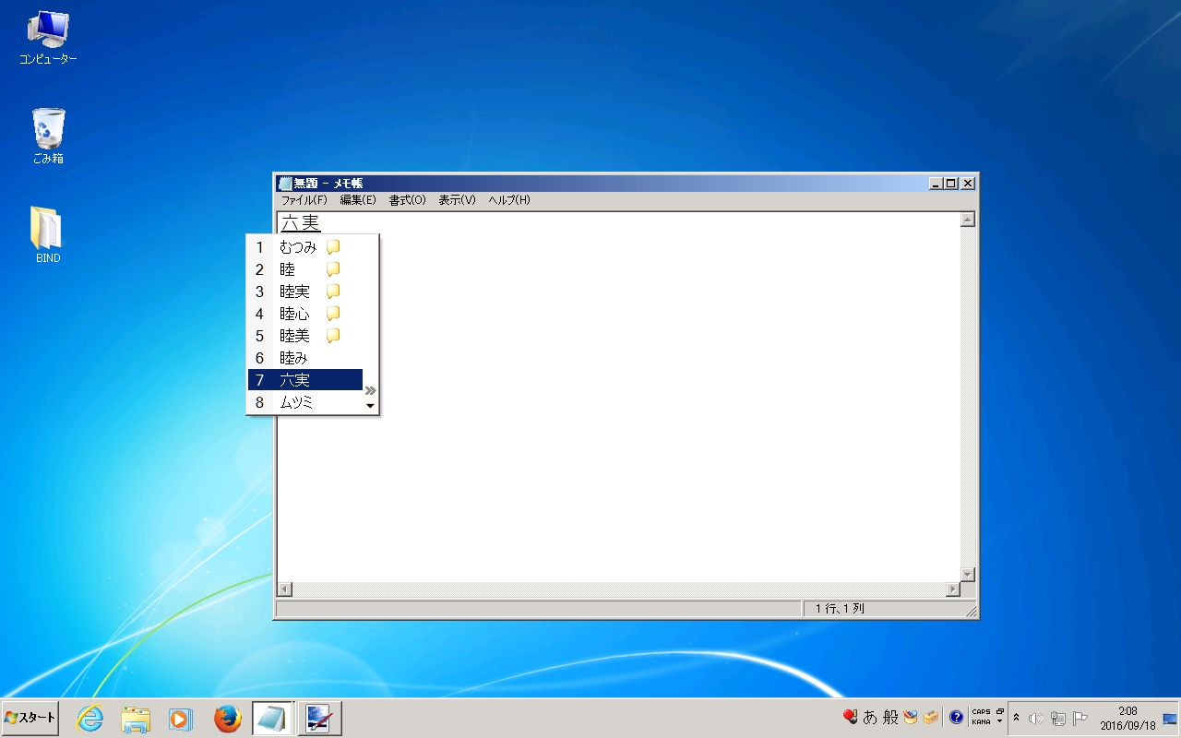Select the BIND folder on desktop
Viewport: 1181px width, 738px height.
(48, 235)
